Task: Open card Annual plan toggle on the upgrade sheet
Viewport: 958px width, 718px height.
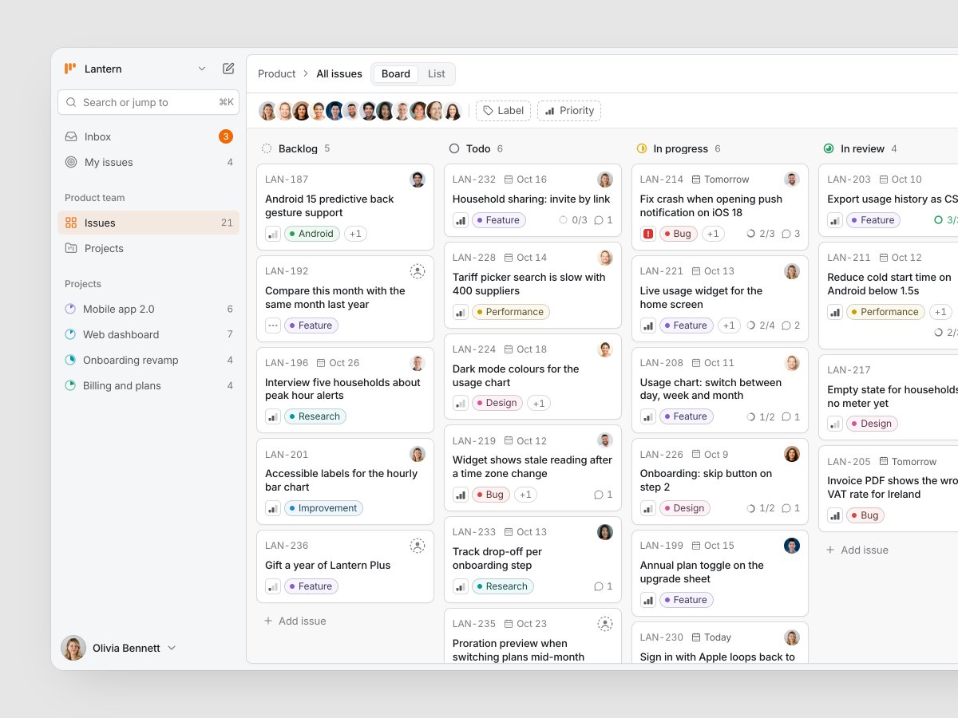Action: 720,574
